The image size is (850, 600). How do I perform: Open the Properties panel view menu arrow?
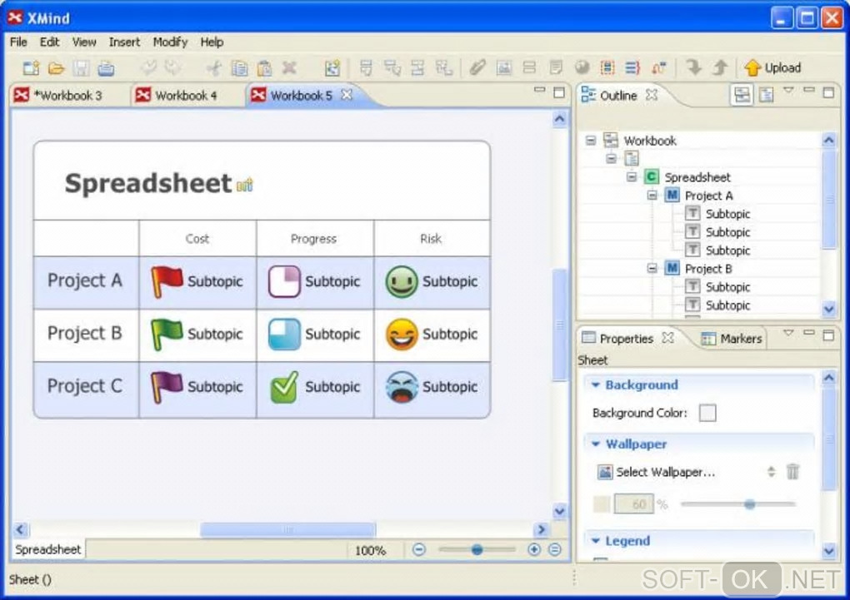coord(788,333)
